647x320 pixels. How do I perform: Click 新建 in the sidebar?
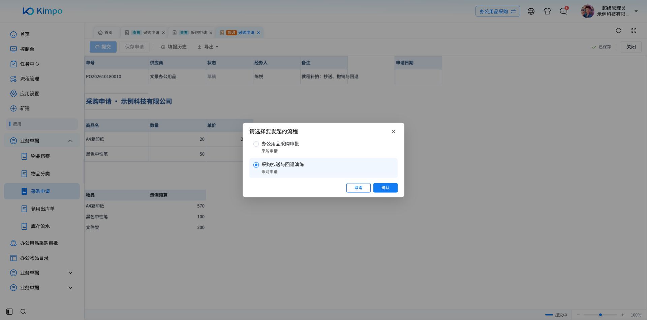[42, 108]
